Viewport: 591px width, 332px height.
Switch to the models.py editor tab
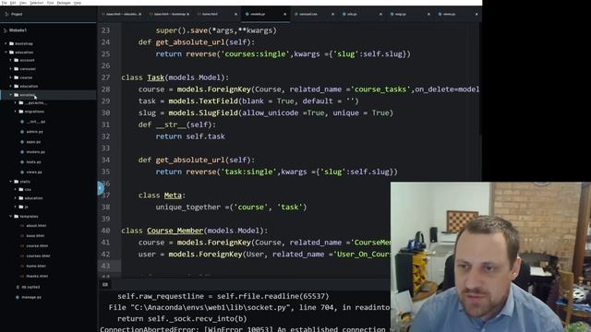(x=265, y=15)
